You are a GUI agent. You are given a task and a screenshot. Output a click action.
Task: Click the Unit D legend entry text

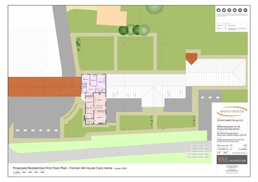199,154
